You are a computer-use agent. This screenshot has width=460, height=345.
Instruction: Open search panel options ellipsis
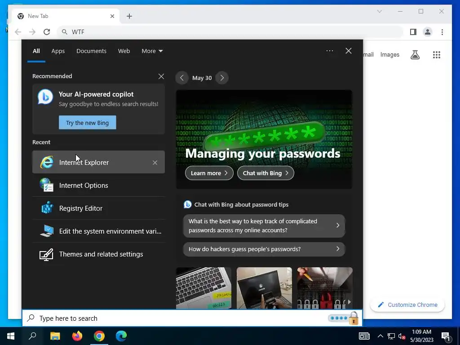[x=330, y=51]
